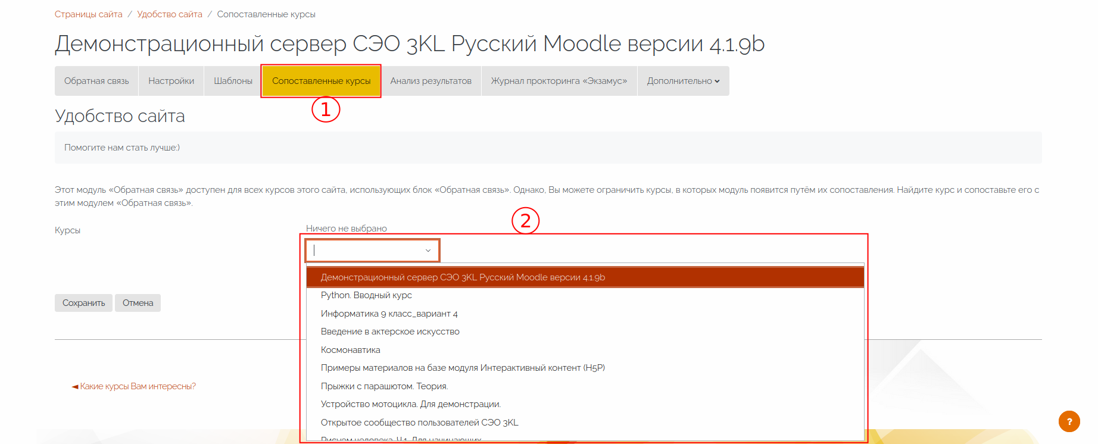This screenshot has width=1098, height=444.
Task: Select Демонстрационный сервер СЭО 3KL option
Action: 585,277
